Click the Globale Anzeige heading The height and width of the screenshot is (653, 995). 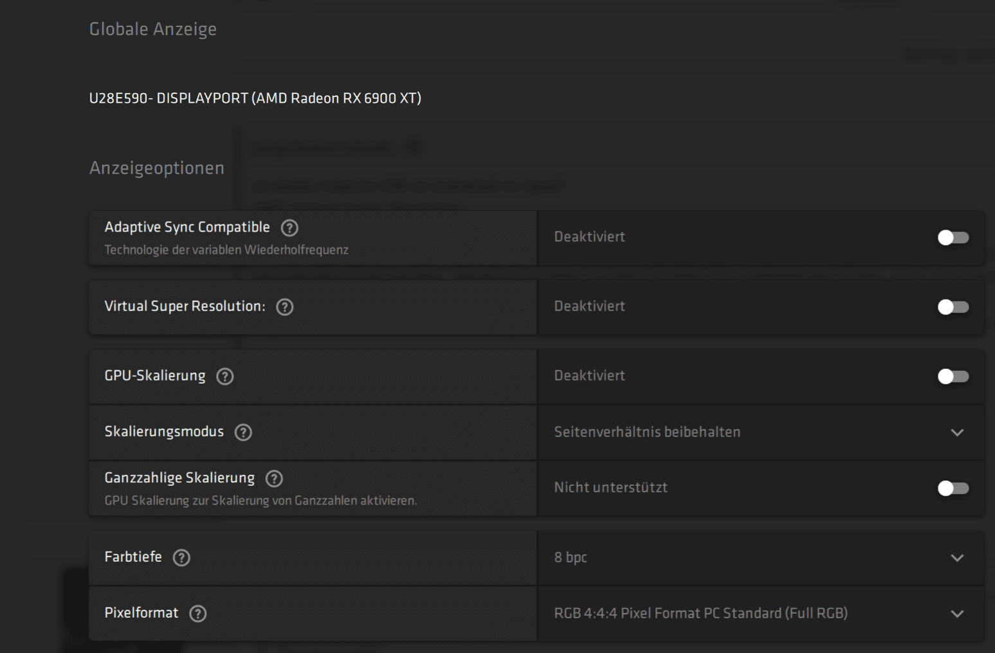pyautogui.click(x=152, y=30)
